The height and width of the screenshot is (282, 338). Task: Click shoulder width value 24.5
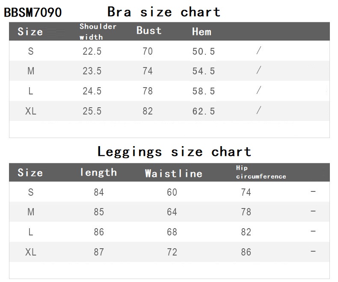[x=92, y=91]
